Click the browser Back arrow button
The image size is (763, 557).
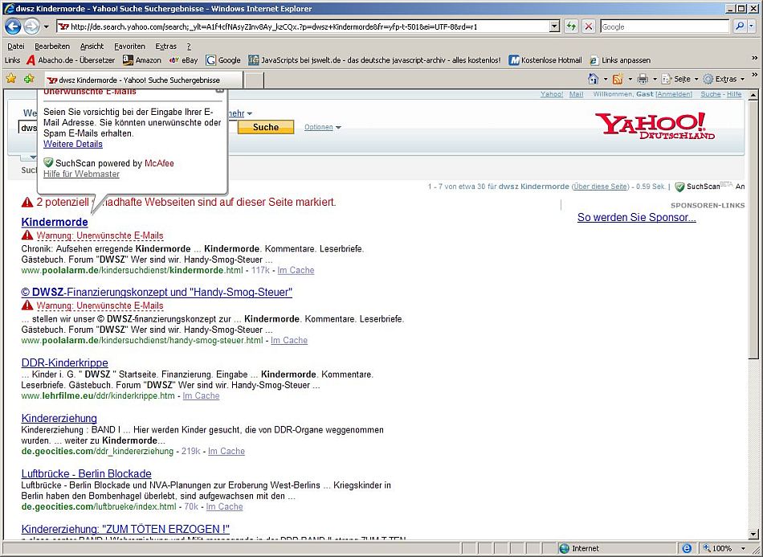point(13,27)
